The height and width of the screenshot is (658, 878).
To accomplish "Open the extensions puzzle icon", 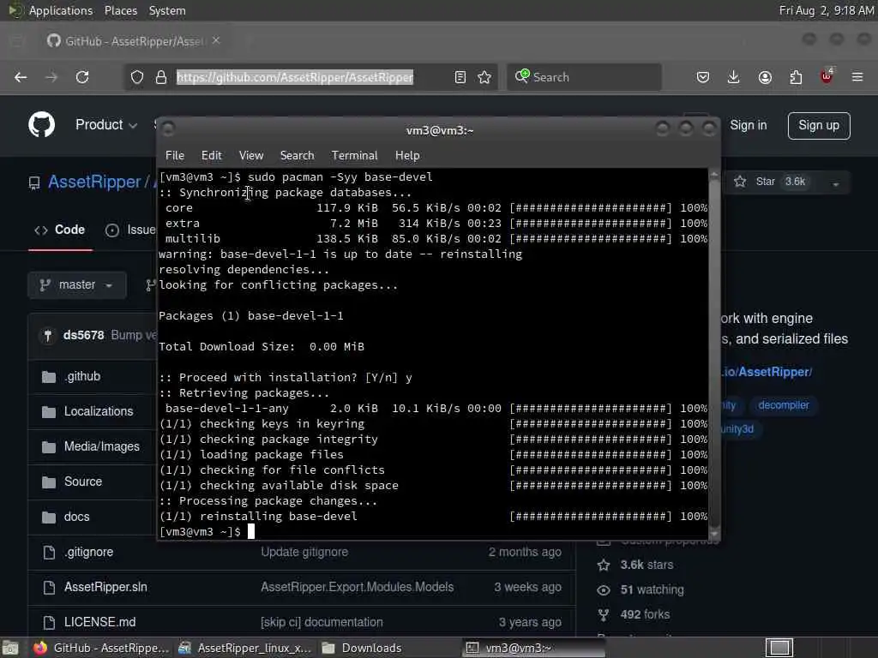I will click(796, 77).
